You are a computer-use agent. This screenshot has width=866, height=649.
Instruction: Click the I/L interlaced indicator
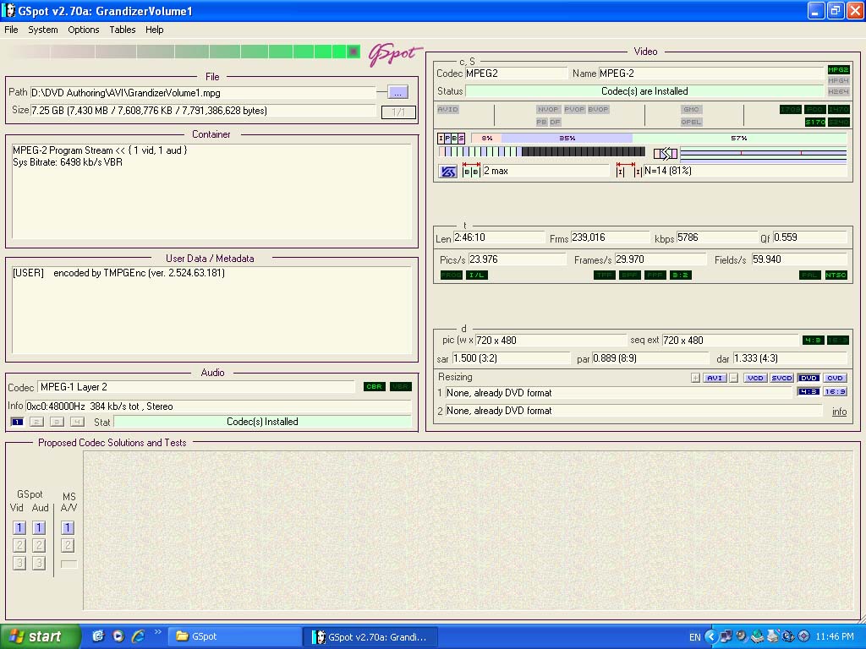[x=477, y=275]
